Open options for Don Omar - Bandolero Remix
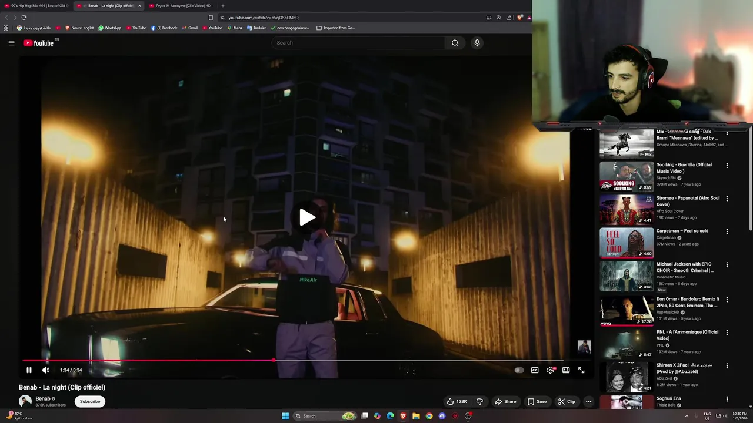The image size is (753, 423). click(727, 300)
